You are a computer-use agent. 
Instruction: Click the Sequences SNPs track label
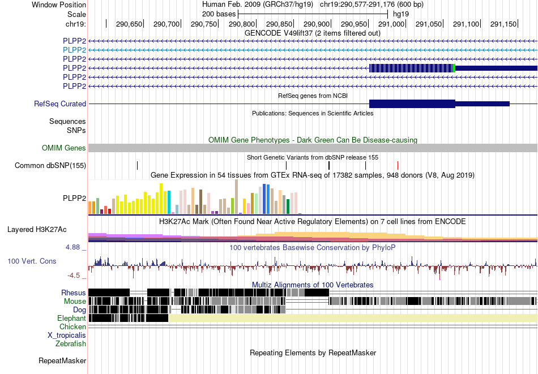click(67, 126)
